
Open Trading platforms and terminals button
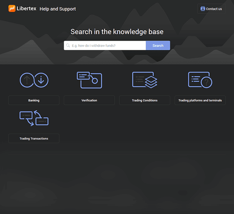point(200,100)
